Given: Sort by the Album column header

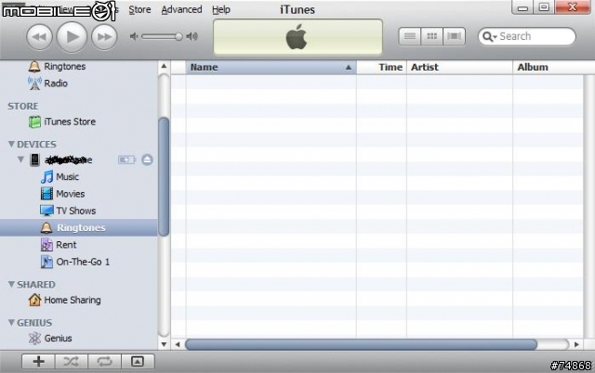Looking at the screenshot, I should pyautogui.click(x=554, y=68).
